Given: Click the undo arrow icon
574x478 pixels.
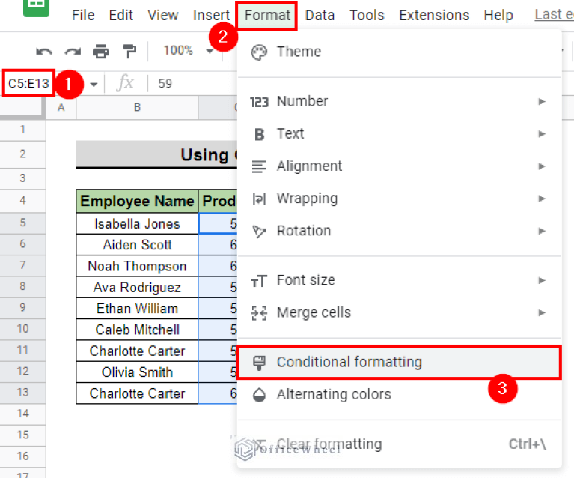Looking at the screenshot, I should click(x=44, y=51).
